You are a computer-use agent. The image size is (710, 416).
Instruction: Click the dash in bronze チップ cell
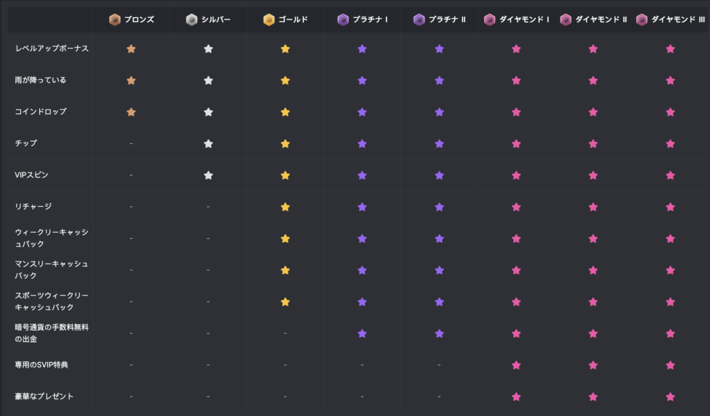tap(131, 143)
